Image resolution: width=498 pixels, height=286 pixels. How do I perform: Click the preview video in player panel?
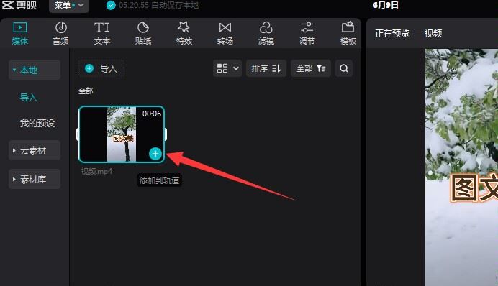(461, 167)
